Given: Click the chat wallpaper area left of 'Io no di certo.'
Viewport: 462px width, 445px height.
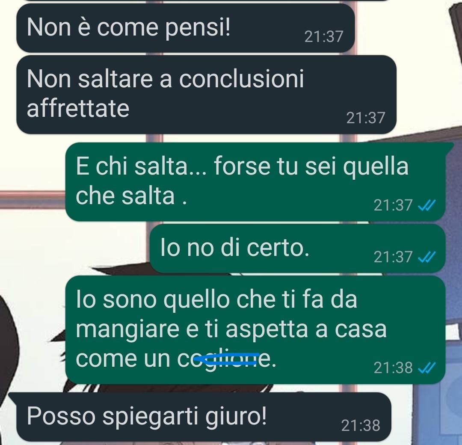Looking at the screenshot, I should click(x=74, y=248).
